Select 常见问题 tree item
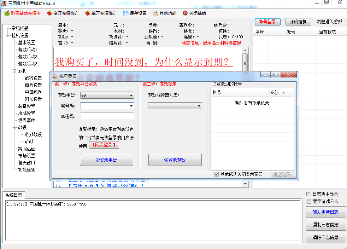The width and height of the screenshot is (347, 249). (x=20, y=28)
